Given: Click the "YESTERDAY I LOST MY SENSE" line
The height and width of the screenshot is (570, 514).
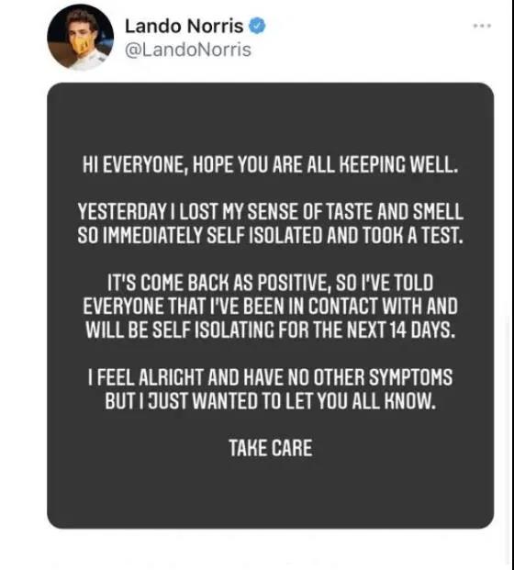Looking at the screenshot, I should point(271,212).
